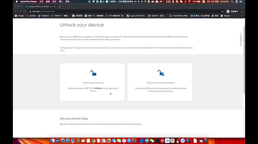Image resolution: width=258 pixels, height=144 pixels.
Task: Open Finder from the Dock
Action: pyautogui.click(x=52, y=140)
